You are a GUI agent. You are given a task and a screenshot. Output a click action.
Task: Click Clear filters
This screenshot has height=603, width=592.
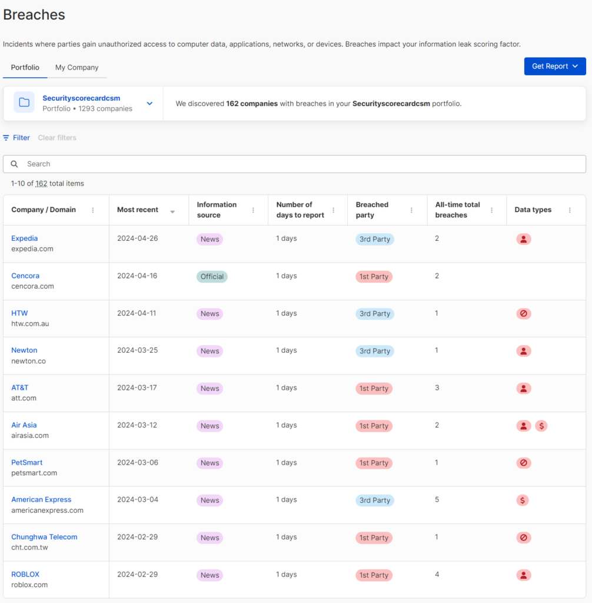(x=57, y=138)
